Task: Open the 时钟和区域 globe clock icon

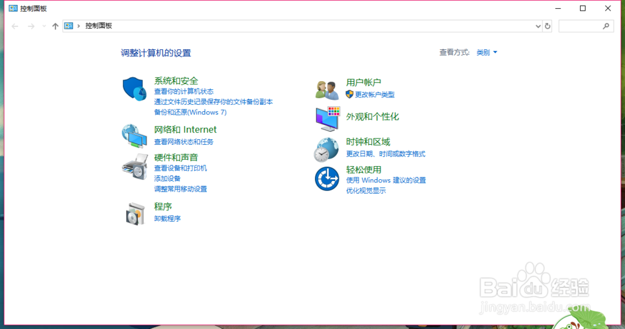Action: [x=326, y=149]
